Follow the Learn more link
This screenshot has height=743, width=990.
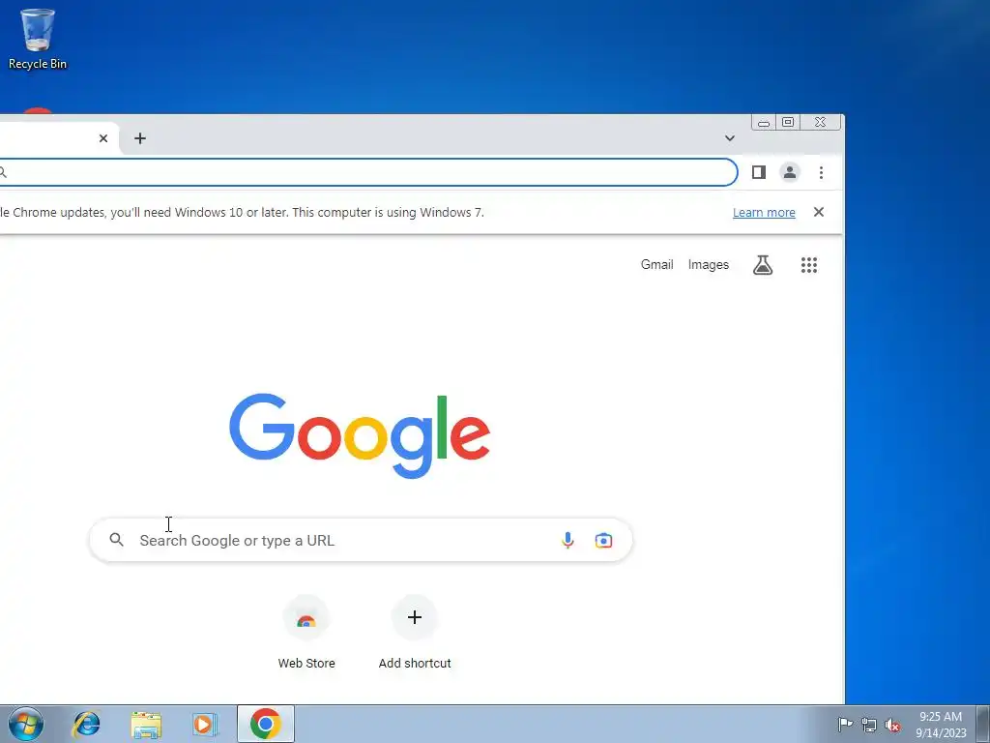(764, 213)
